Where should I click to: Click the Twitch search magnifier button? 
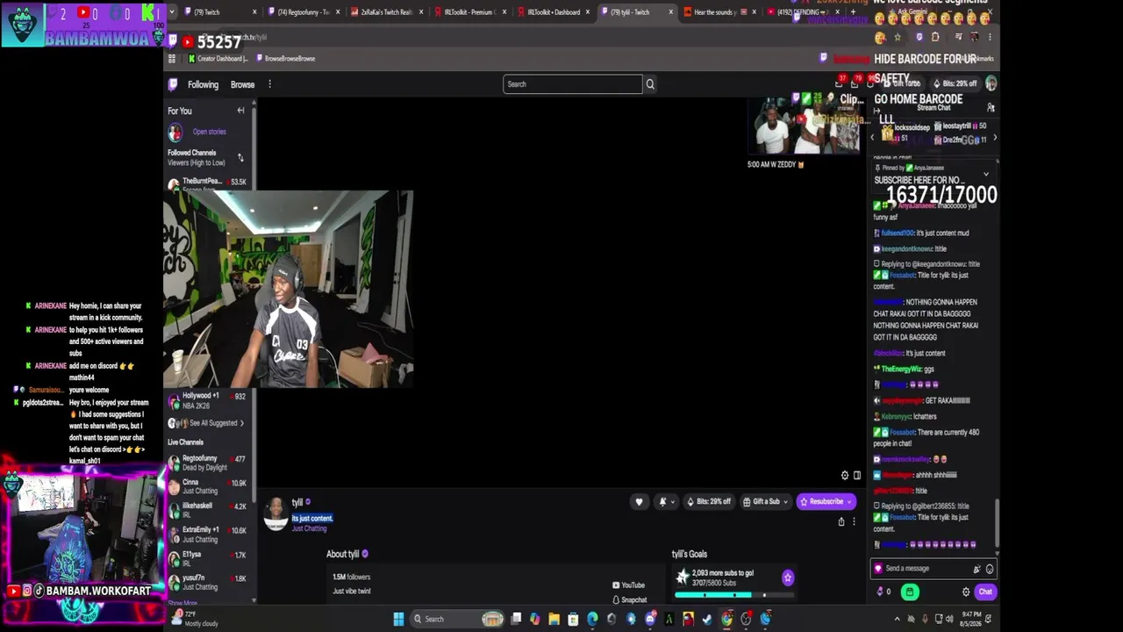coord(650,84)
